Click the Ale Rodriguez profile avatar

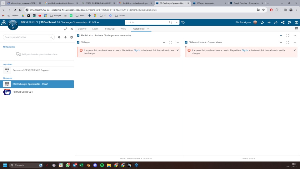(255, 23)
